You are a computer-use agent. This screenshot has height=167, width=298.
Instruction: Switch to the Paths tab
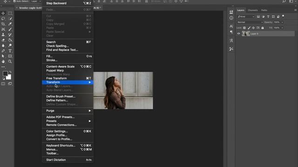[x=264, y=10]
